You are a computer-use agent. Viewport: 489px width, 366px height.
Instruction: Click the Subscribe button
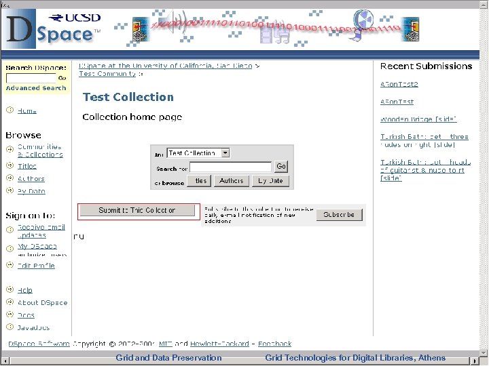coord(340,215)
